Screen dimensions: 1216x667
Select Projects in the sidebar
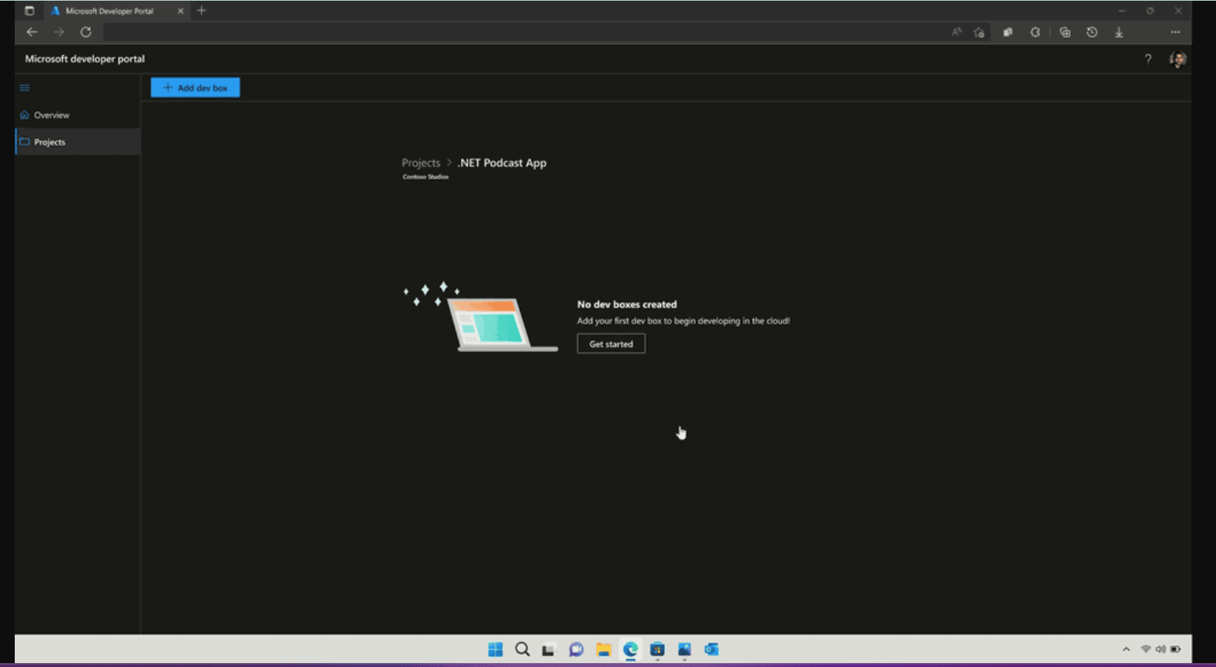click(78, 142)
